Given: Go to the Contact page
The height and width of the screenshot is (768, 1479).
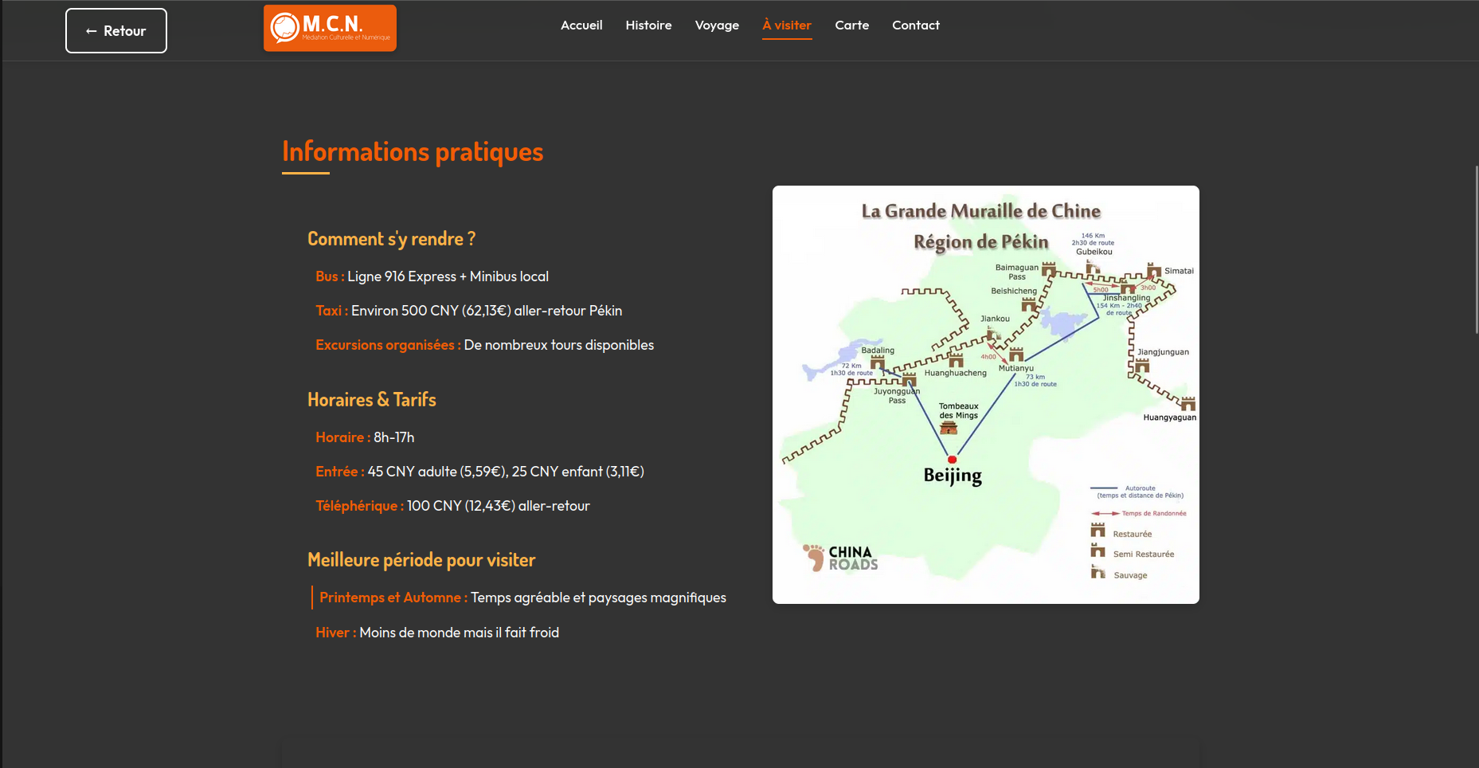Looking at the screenshot, I should pos(915,25).
